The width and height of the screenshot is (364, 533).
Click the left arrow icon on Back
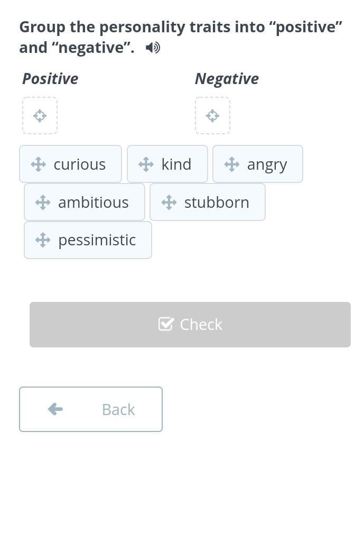click(x=55, y=409)
